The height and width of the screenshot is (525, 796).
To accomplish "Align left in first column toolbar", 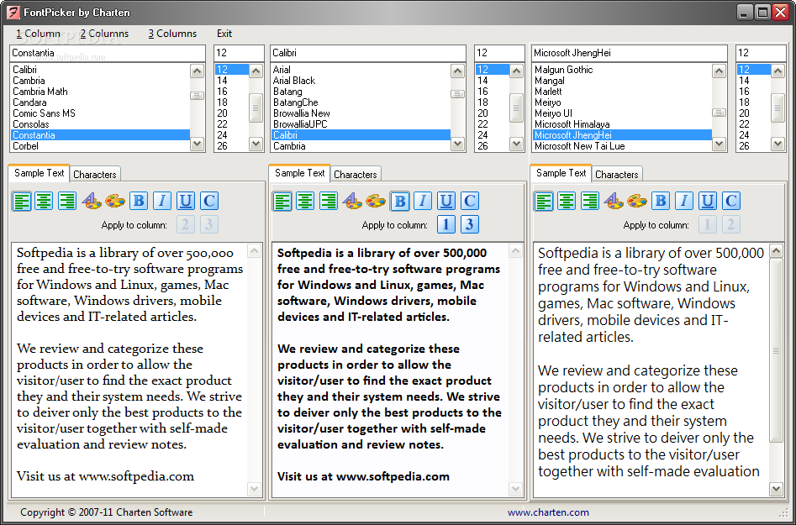I will [21, 201].
